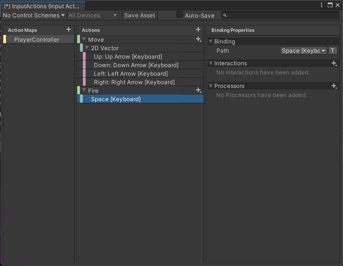This screenshot has height=266, width=343.
Task: Click 'No Processors have been added.' text
Action: tap(262, 95)
